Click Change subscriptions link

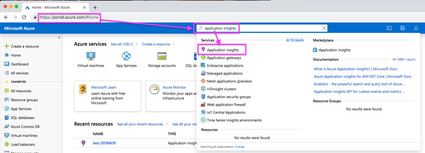pyautogui.click(x=239, y=147)
